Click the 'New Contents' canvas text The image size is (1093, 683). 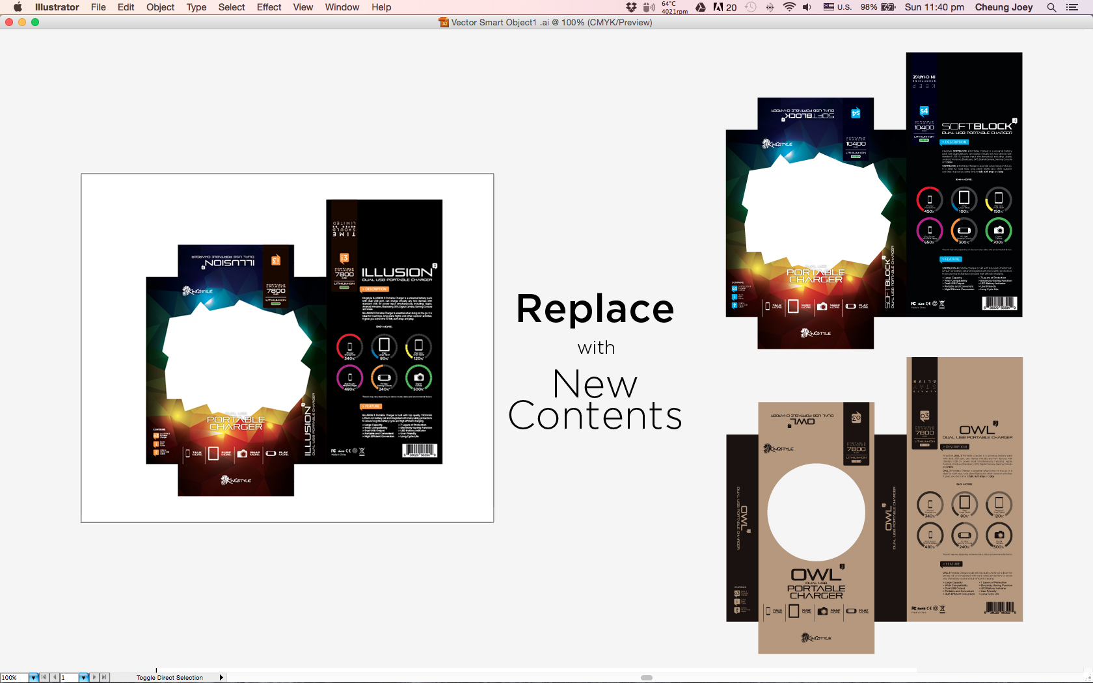tap(595, 400)
